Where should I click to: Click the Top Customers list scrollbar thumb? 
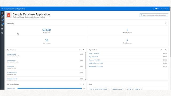point(85,61)
